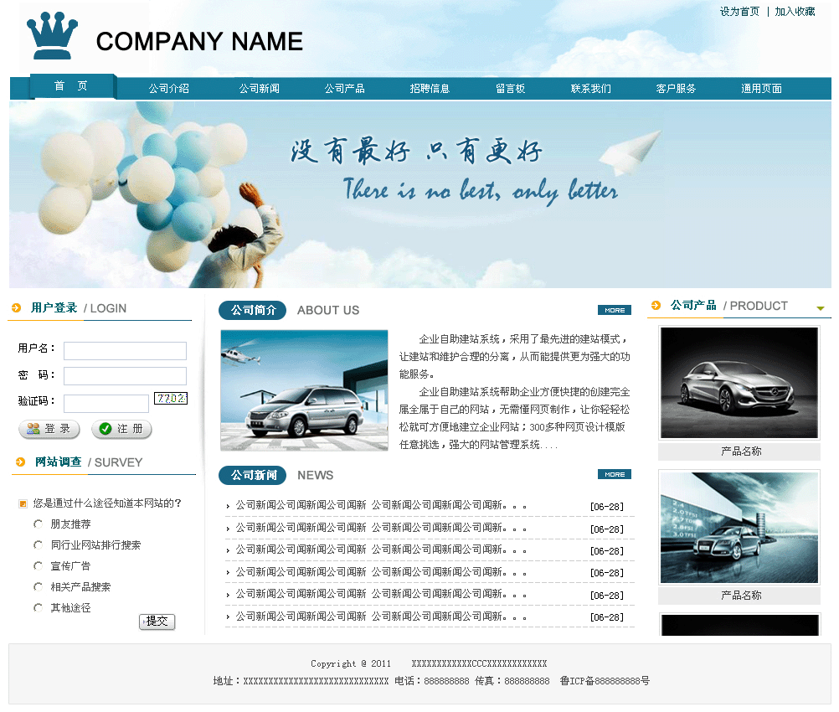Select the 其他途径 radio option

[x=38, y=608]
